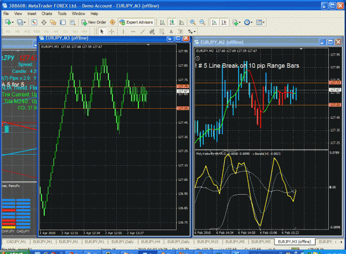Select the Arrows objects tool
The width and height of the screenshot is (346, 254).
(x=190, y=32)
